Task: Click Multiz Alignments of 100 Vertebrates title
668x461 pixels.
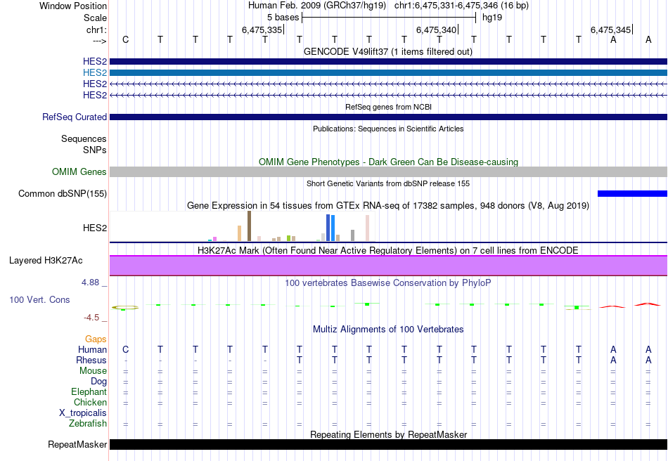Action: (388, 330)
